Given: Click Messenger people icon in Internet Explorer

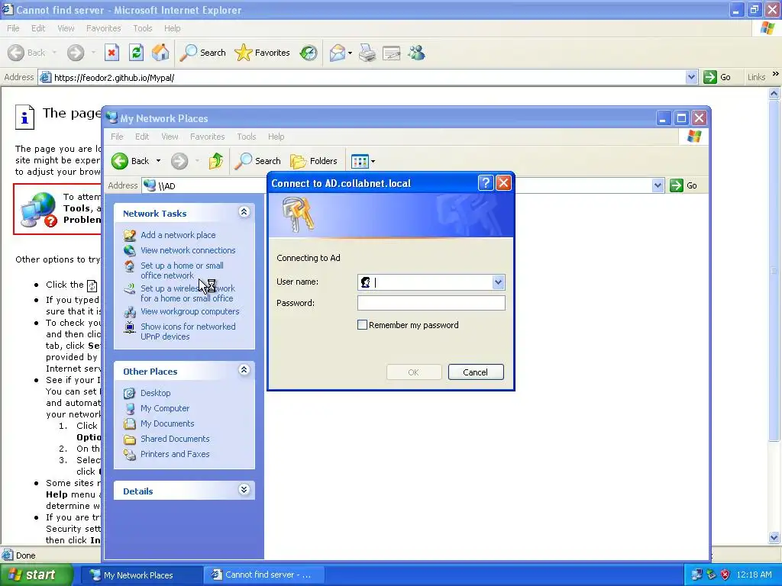Looking at the screenshot, I should [x=416, y=53].
